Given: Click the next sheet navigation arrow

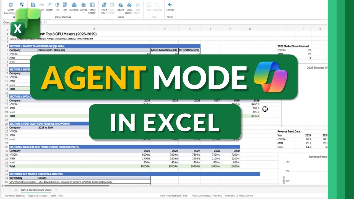Looking at the screenshot, I should click(x=10, y=190).
